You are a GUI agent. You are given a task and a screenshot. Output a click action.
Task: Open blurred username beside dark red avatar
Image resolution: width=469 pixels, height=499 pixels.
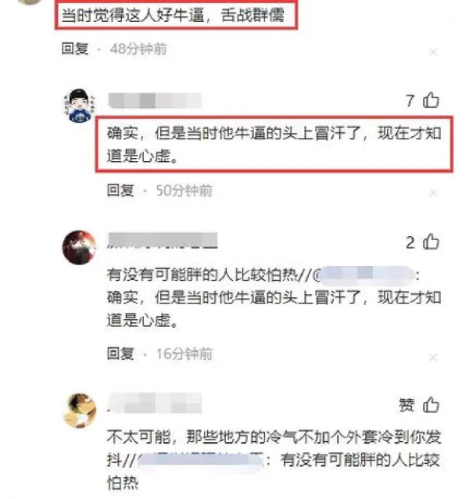point(163,241)
